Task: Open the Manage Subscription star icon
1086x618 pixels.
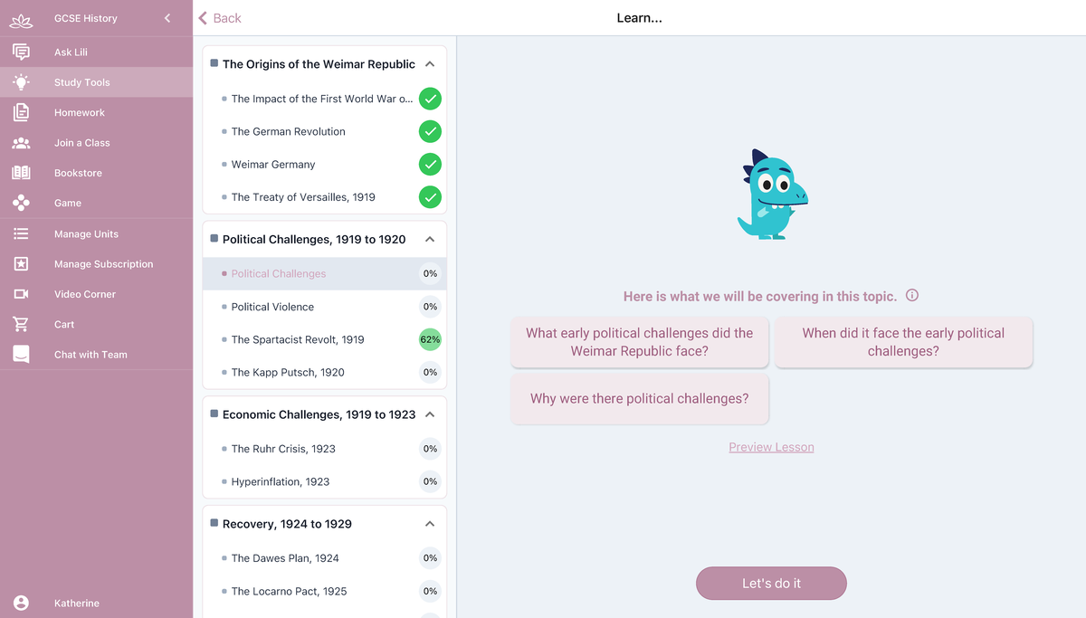Action: coord(21,263)
